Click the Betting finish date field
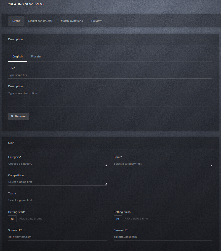 pyautogui.click(x=167, y=219)
